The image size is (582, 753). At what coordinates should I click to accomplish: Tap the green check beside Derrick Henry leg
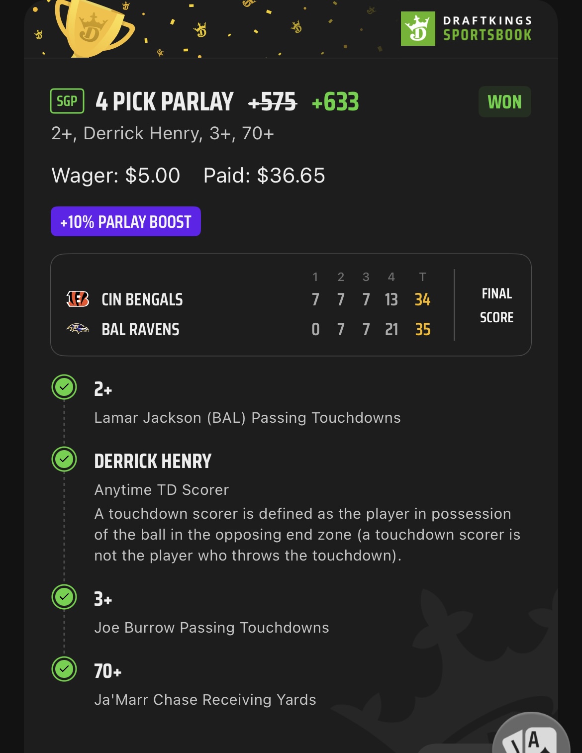(64, 459)
